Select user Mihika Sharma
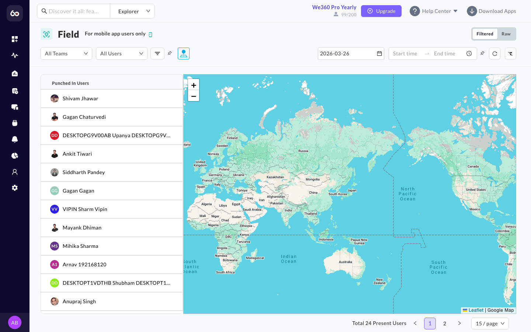This screenshot has width=531, height=332. 112,246
